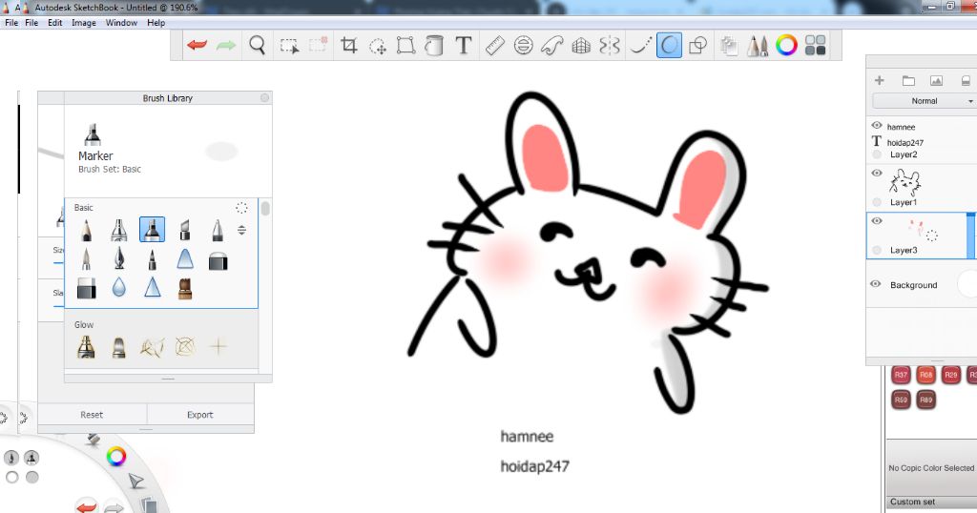Hide Layer3 using its eye icon
The width and height of the screenshot is (977, 513).
(x=877, y=221)
